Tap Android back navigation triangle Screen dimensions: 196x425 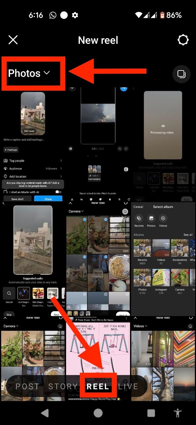coord(45,413)
